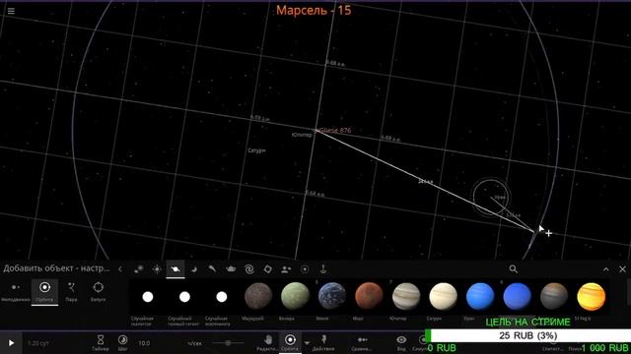The width and height of the screenshot is (631, 354).
Task: Click the 10.0 time step value
Action: point(144,343)
